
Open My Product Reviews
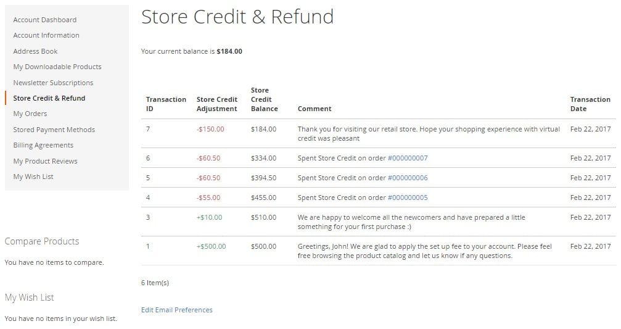(45, 161)
